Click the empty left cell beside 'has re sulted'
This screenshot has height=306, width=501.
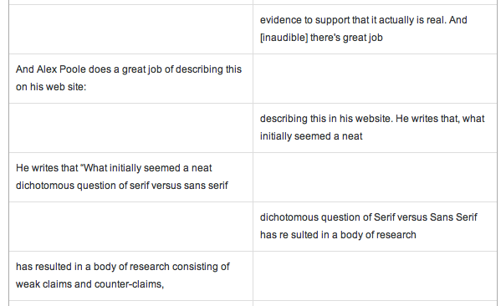pyautogui.click(x=131, y=227)
